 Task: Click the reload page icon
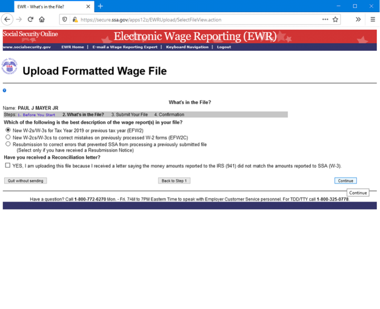(x=30, y=19)
